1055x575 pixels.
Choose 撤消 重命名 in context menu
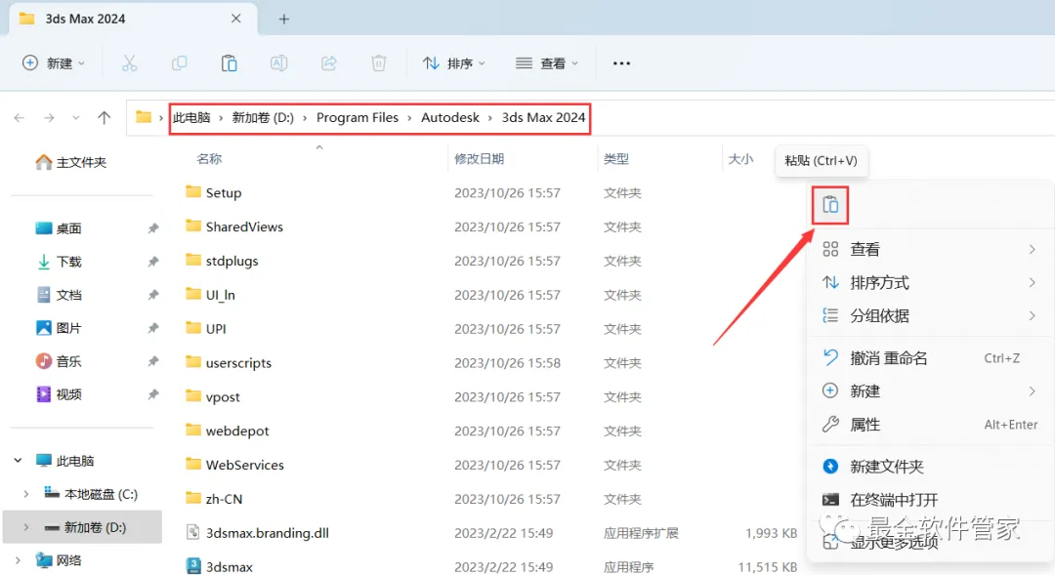[929, 357]
